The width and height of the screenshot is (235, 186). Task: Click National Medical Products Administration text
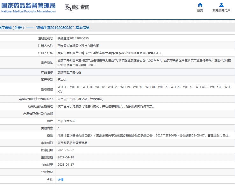28,11
